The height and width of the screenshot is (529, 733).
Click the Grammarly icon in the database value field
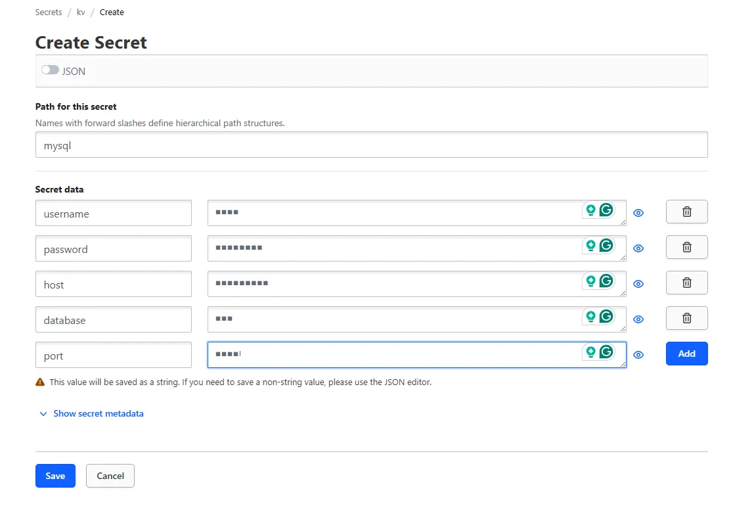605,317
